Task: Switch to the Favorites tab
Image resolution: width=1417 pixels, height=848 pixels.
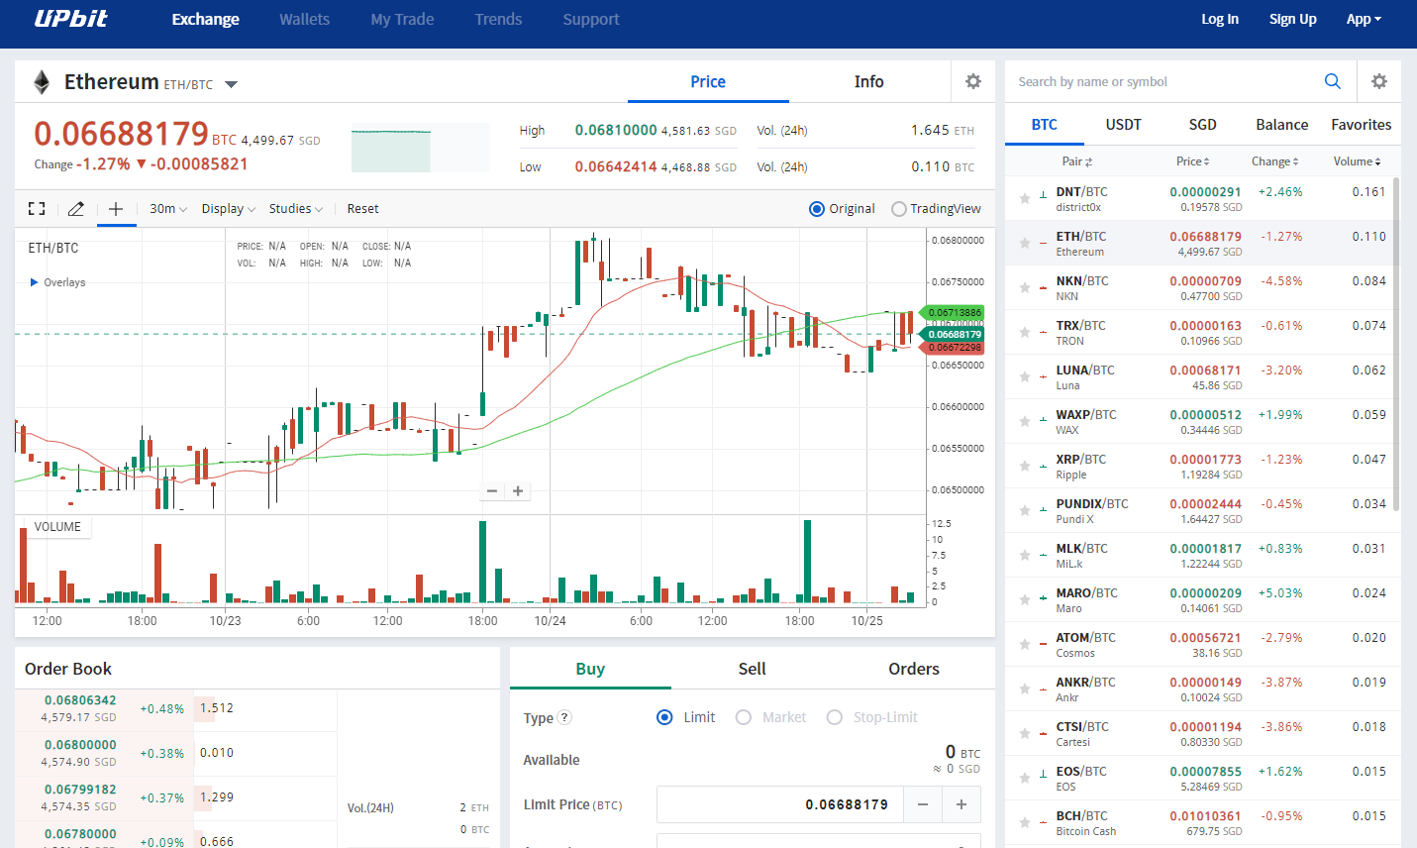Action: (1362, 124)
